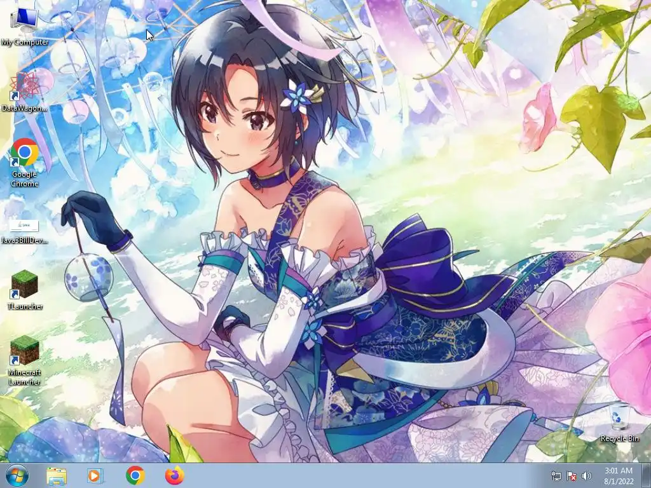
Task: Open the Windows Start menu
Action: (17, 475)
